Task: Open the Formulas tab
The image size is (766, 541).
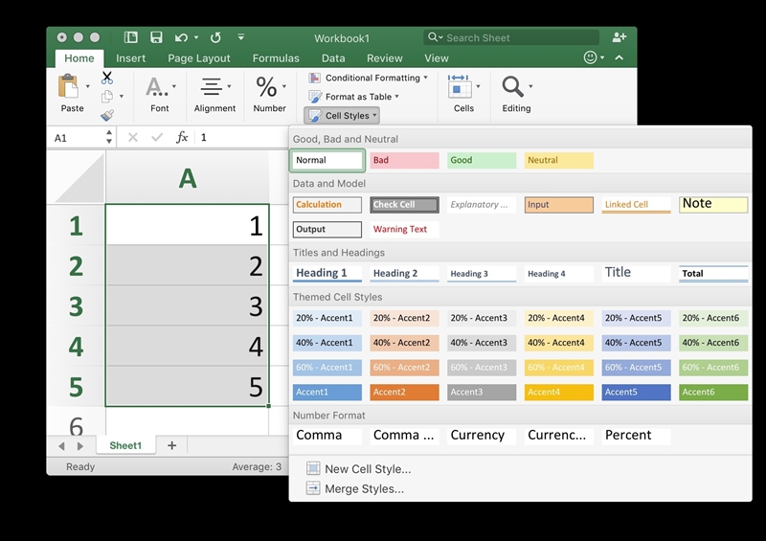Action: [276, 58]
